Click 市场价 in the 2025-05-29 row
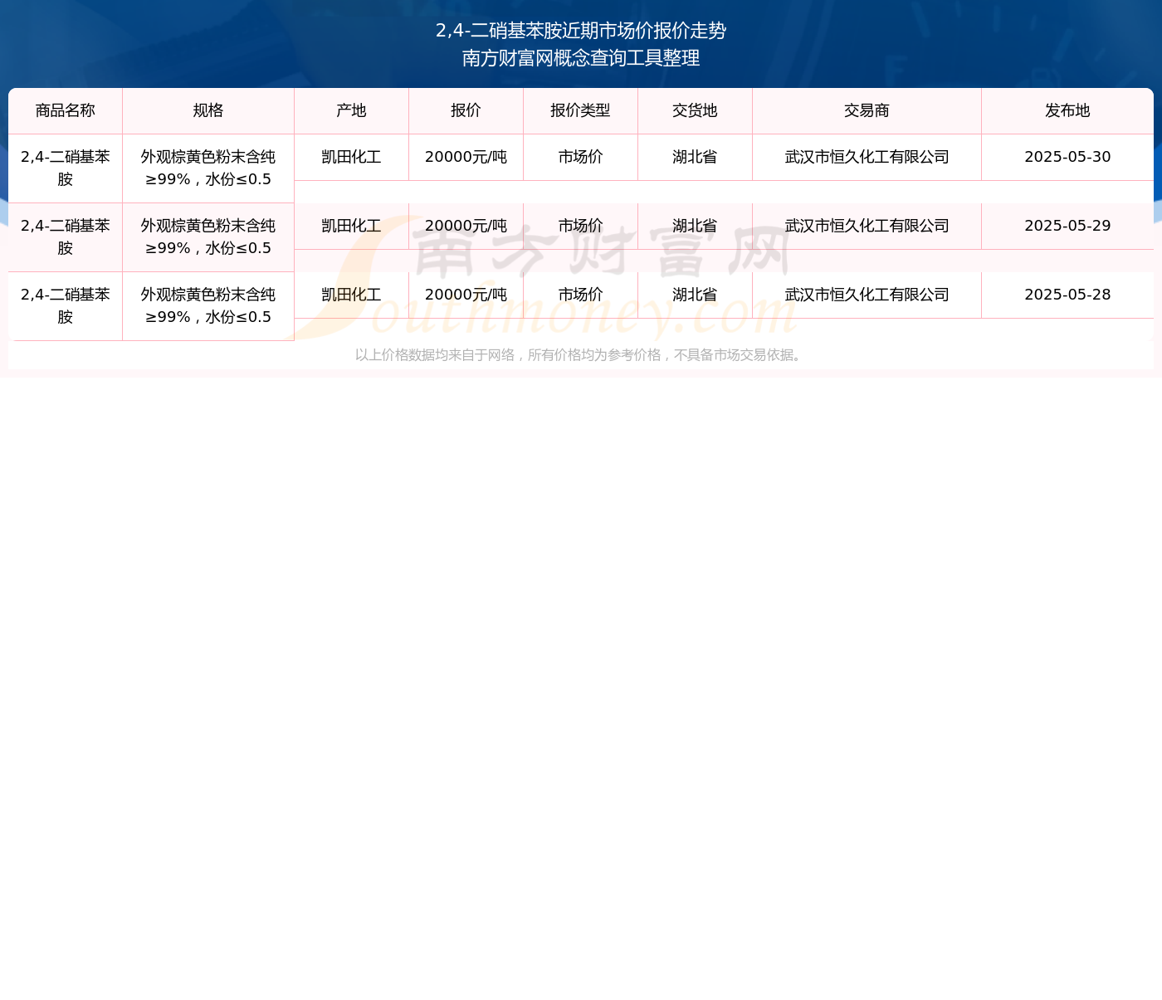The image size is (1162, 1000). click(x=580, y=226)
